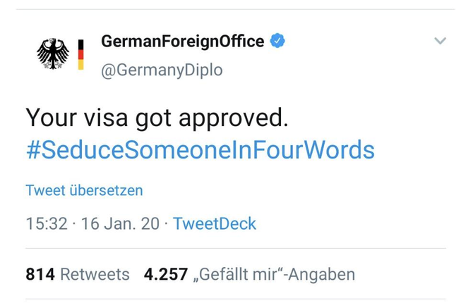473x303 pixels.
Task: Open the #SeduceSomeoneInFourWords hashtag
Action: point(200,150)
